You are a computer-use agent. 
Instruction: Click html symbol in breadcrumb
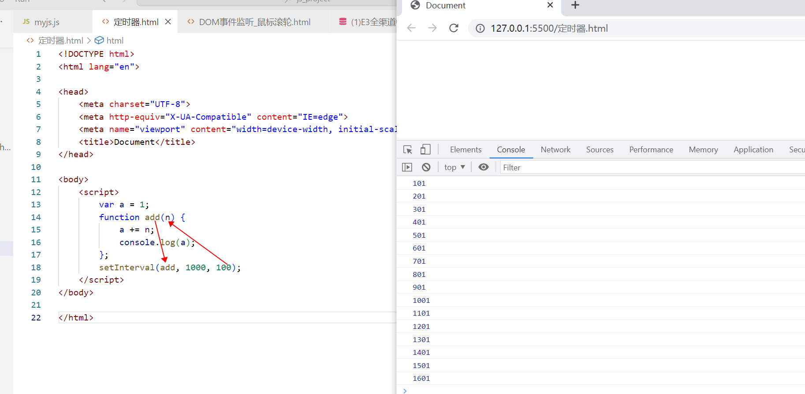point(115,41)
